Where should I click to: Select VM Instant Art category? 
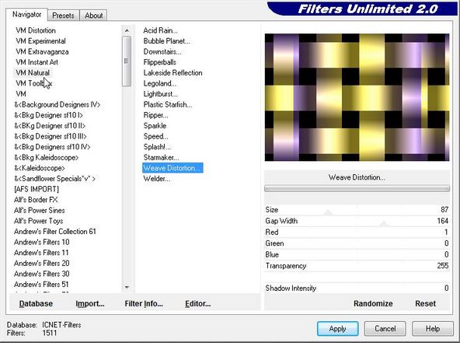coord(37,62)
